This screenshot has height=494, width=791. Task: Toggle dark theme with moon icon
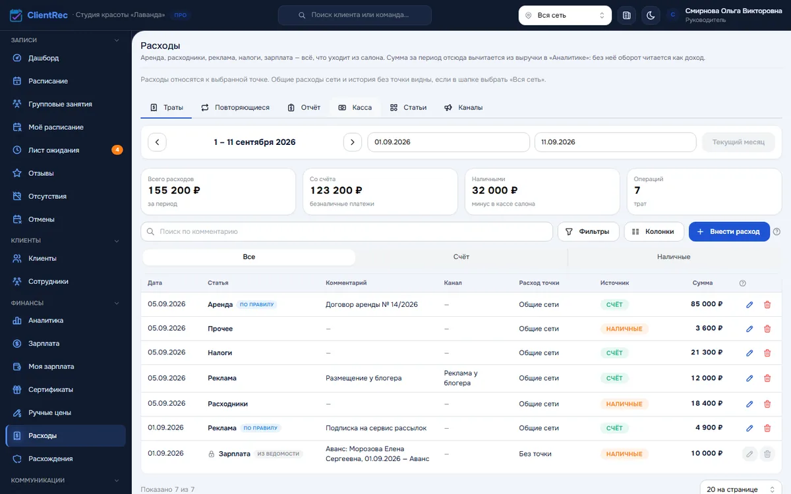(651, 15)
